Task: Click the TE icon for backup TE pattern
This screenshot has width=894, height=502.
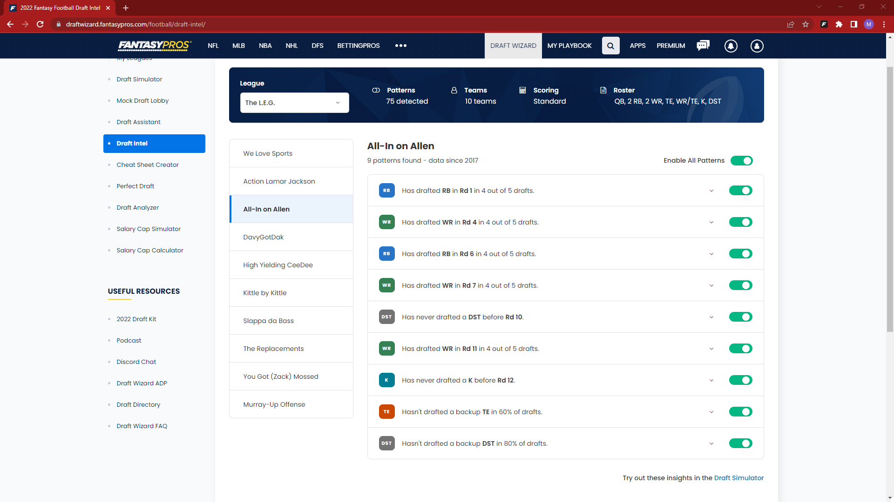Action: (386, 411)
